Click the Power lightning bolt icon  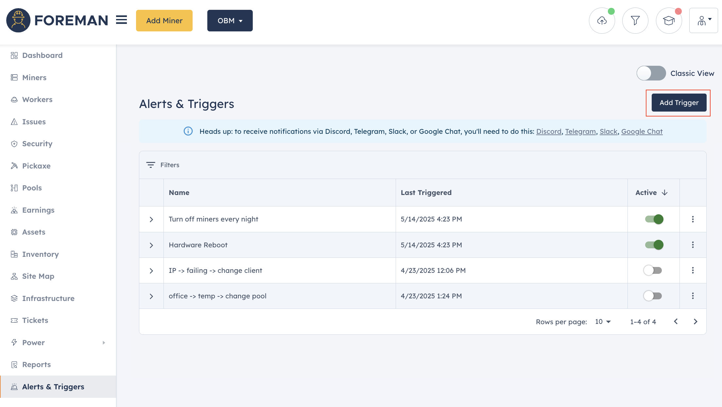(x=14, y=343)
